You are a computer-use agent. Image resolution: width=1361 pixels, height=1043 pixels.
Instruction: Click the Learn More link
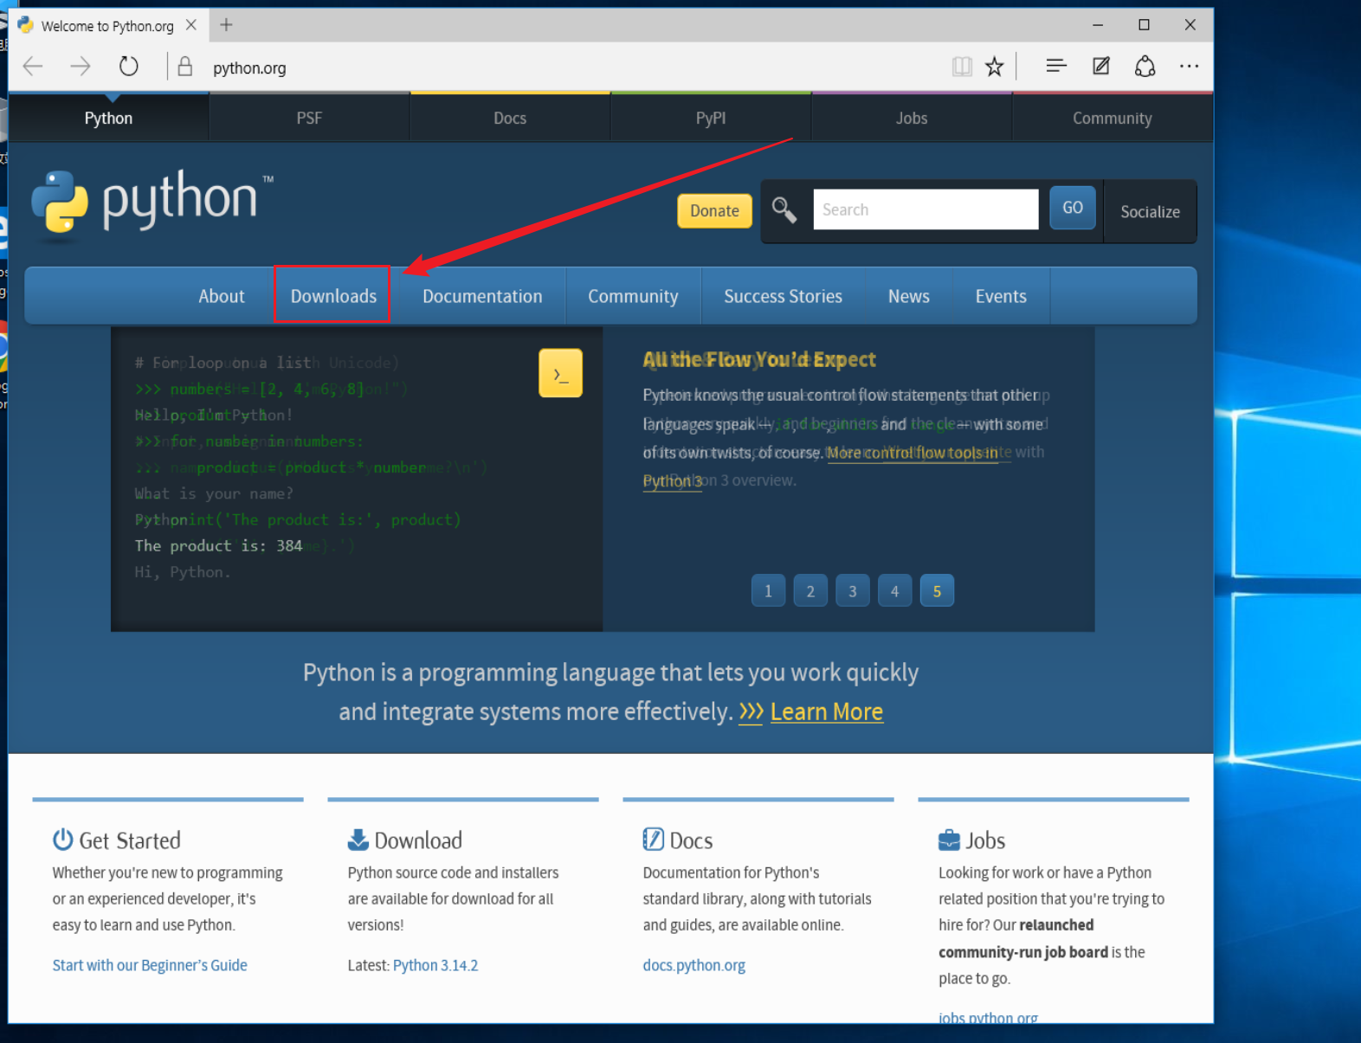coord(826,711)
